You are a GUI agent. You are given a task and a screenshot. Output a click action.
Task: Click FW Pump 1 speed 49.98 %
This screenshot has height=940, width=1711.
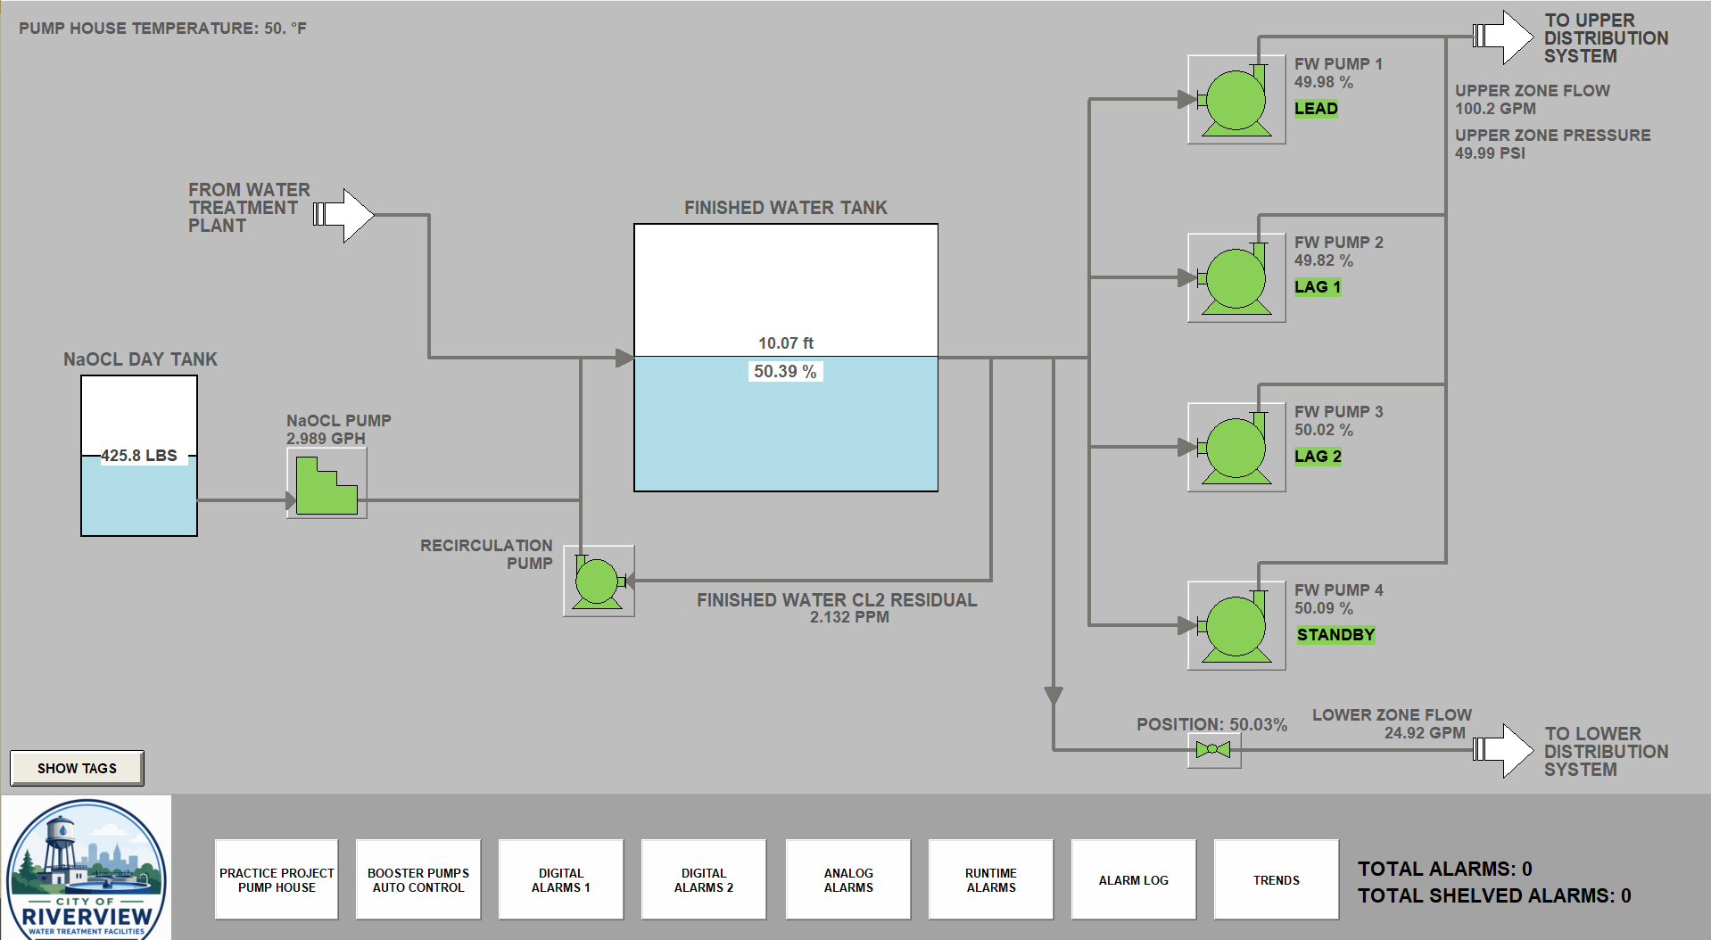point(1324,82)
